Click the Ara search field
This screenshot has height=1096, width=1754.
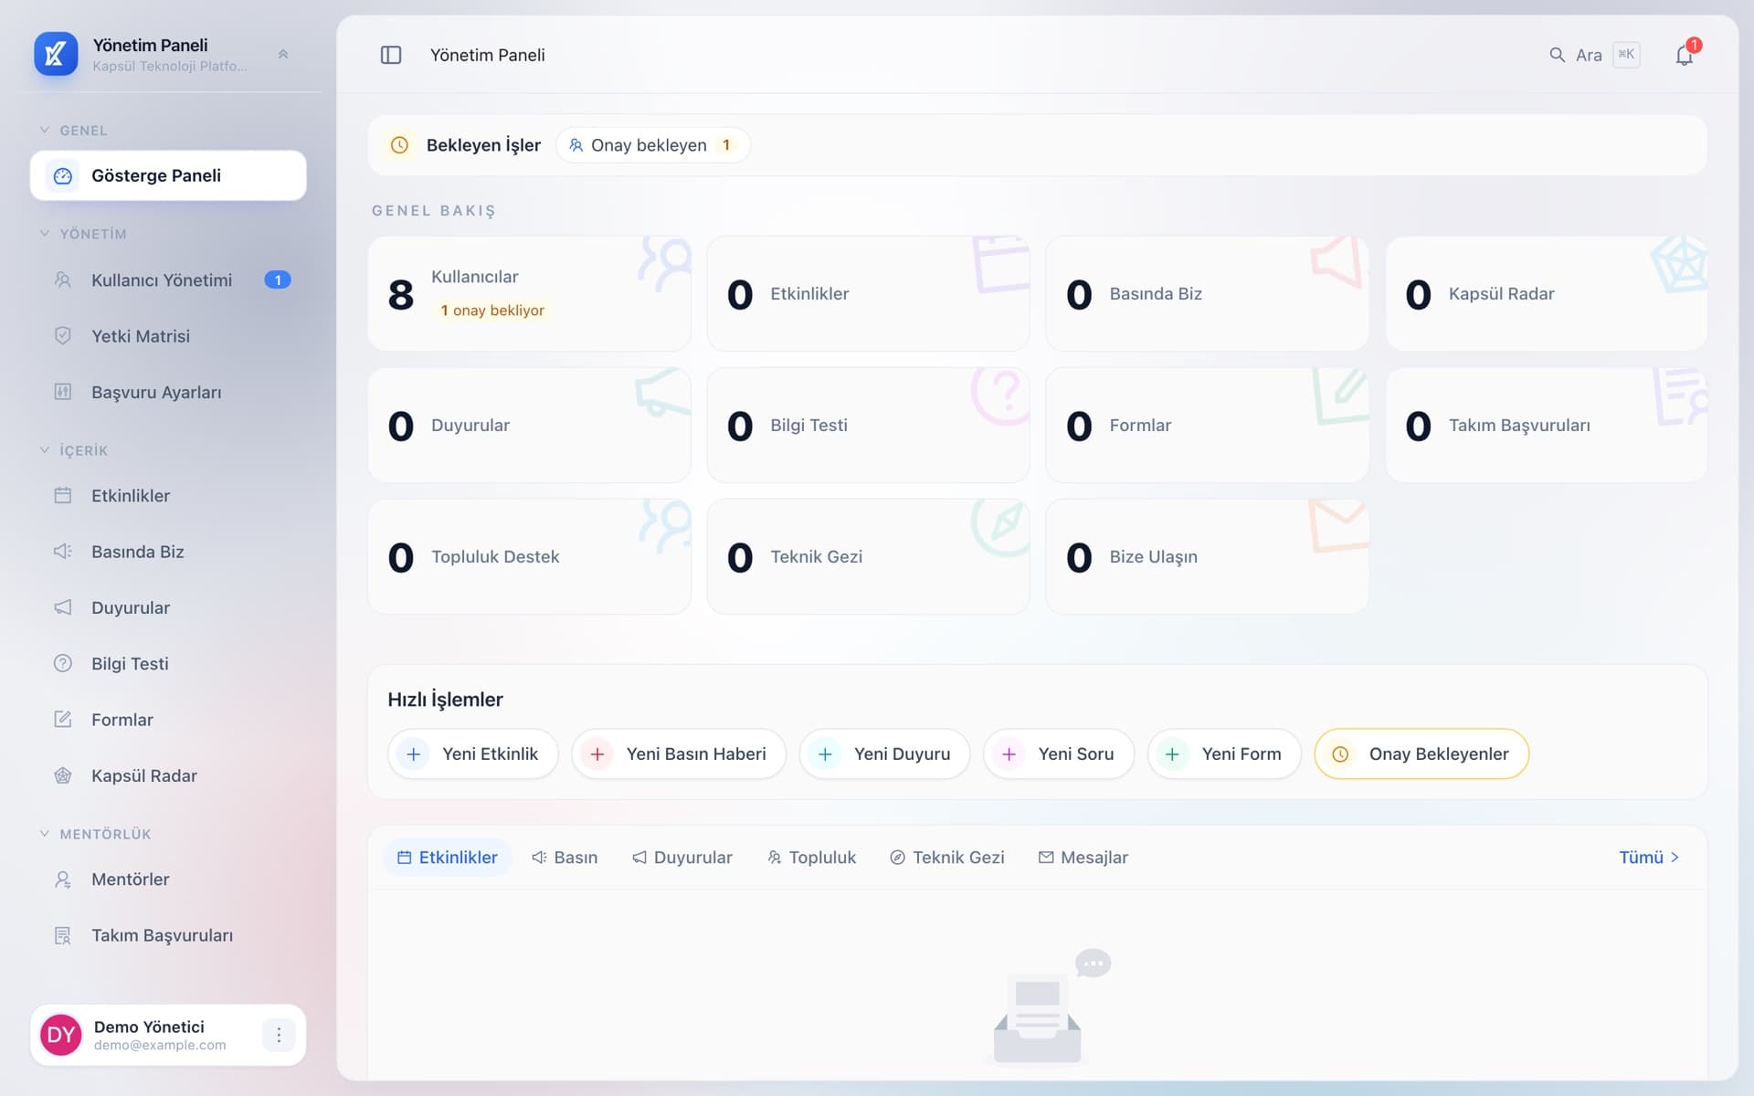point(1595,55)
